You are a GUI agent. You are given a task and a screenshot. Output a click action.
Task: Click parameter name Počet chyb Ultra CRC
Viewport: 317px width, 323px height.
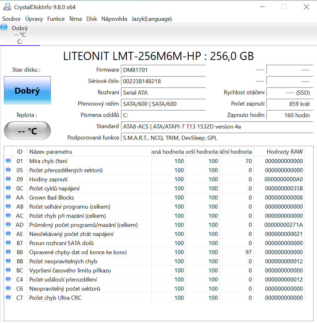(55, 298)
